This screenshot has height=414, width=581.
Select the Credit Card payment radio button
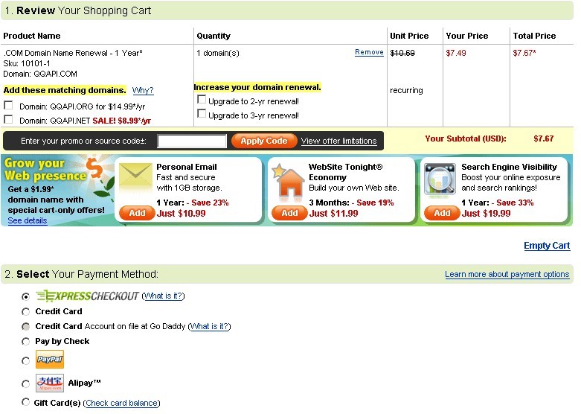[25, 311]
